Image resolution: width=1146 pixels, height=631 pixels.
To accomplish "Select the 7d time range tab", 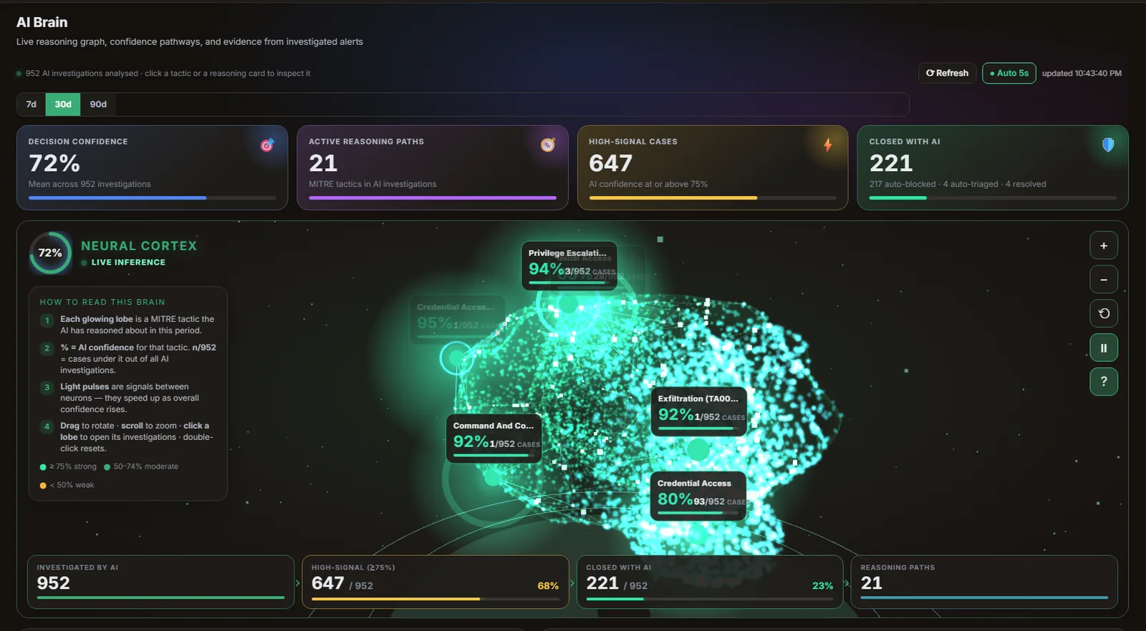I will coord(32,104).
